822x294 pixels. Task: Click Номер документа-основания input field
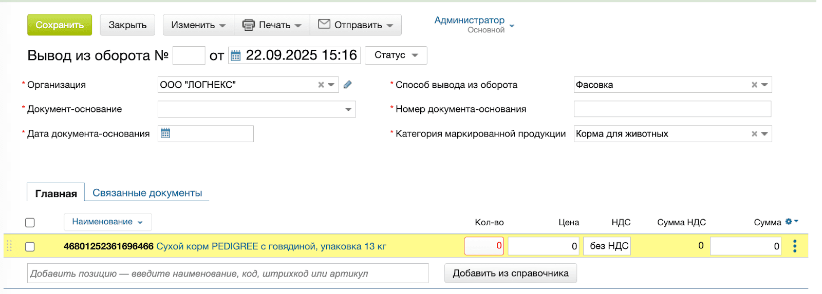(672, 109)
